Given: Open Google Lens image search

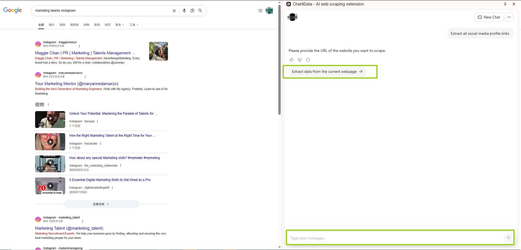Looking at the screenshot, I should point(192,11).
